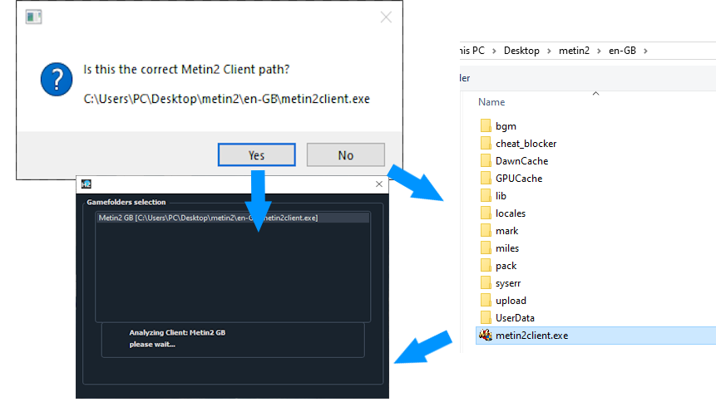Click the blue question mark icon

click(x=57, y=82)
